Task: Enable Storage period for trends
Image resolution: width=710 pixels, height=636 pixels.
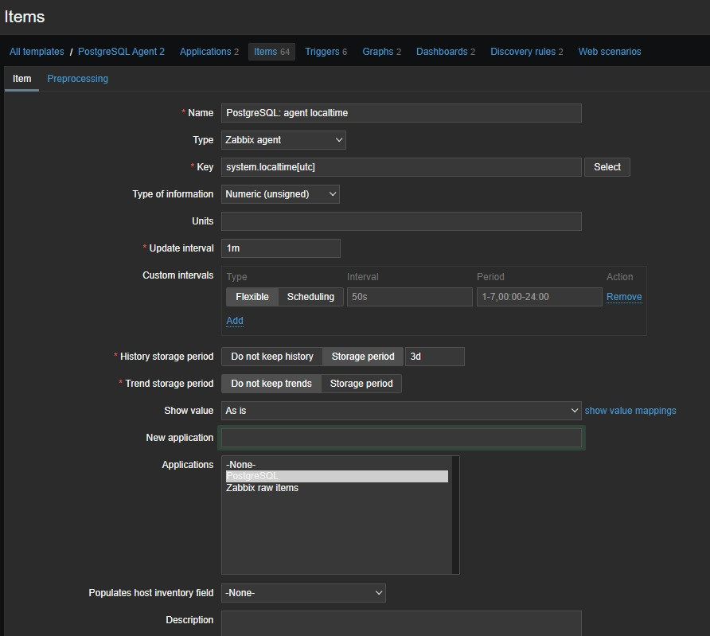Action: (x=361, y=384)
